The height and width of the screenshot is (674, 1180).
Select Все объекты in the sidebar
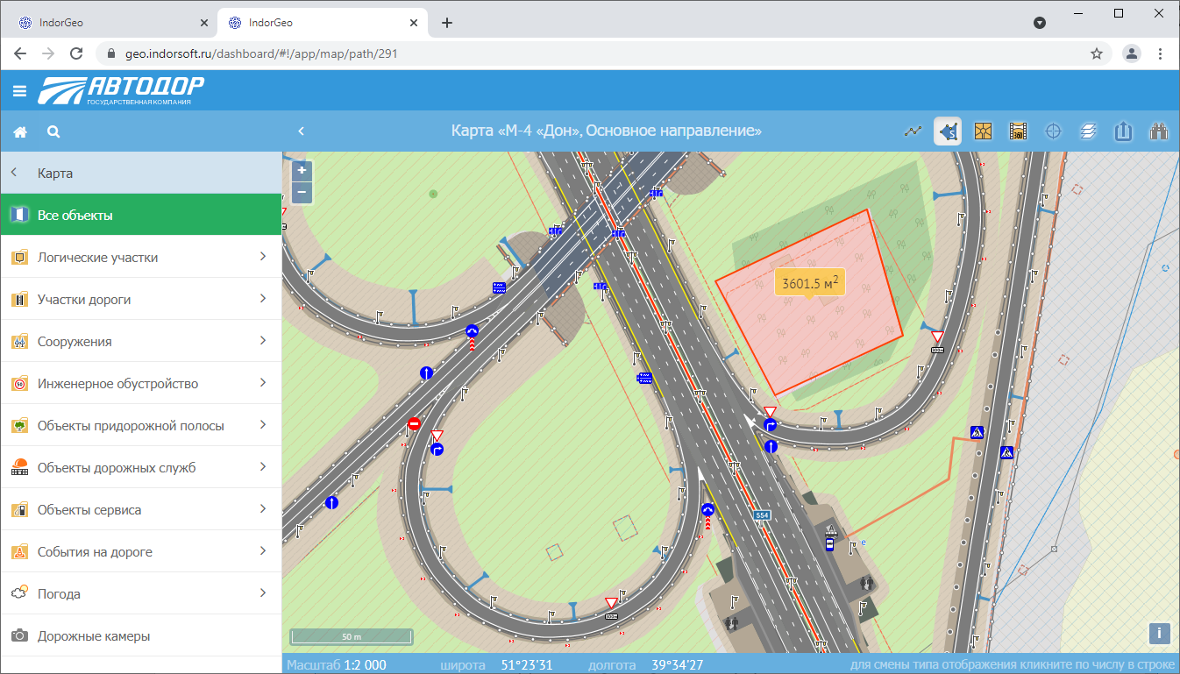click(x=140, y=216)
